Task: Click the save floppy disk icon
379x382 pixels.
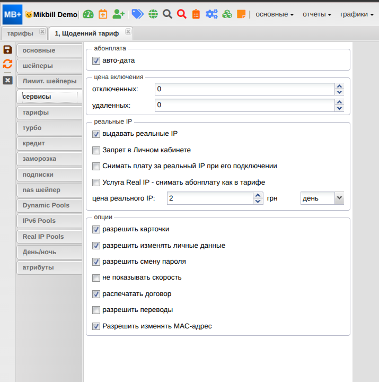Action: tap(7, 50)
